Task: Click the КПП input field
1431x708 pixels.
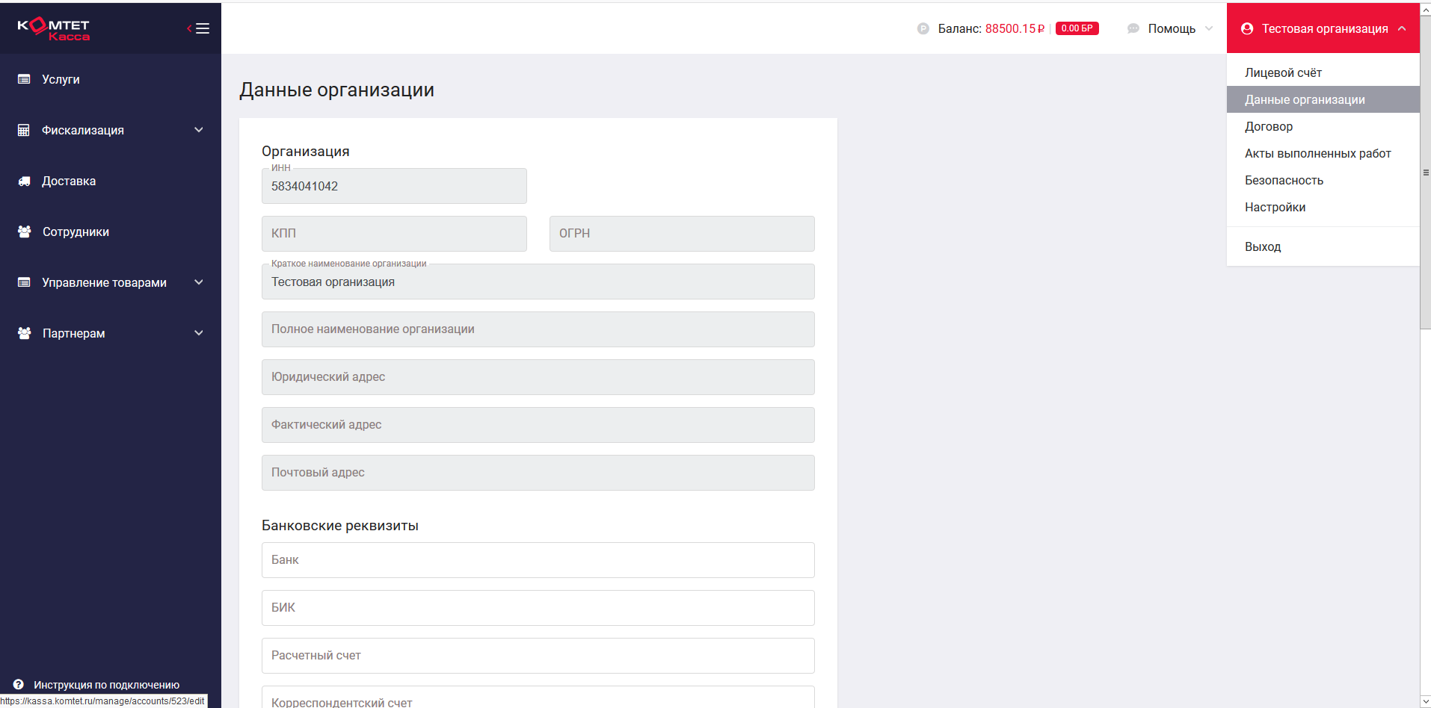Action: pyautogui.click(x=394, y=234)
